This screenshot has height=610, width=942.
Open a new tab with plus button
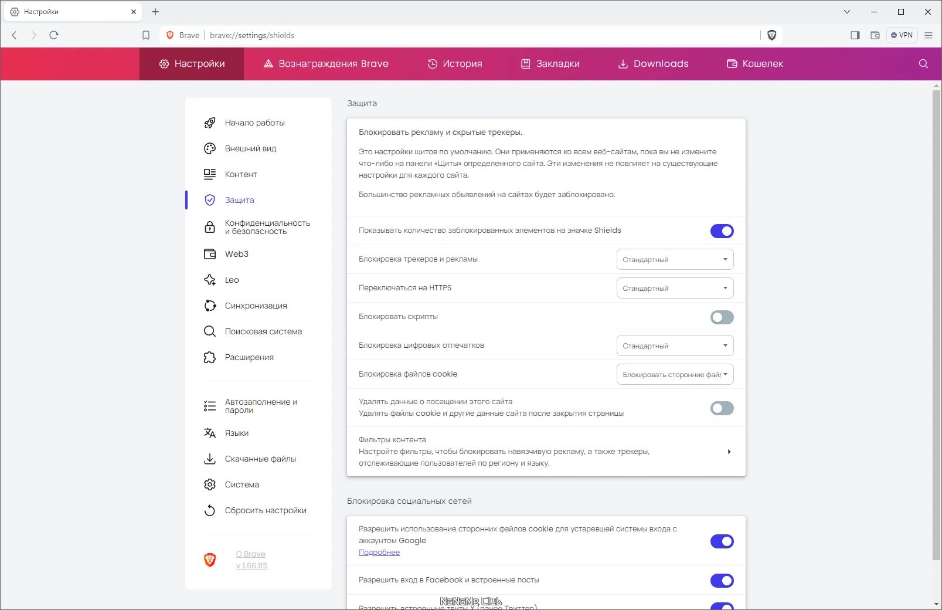(x=155, y=12)
